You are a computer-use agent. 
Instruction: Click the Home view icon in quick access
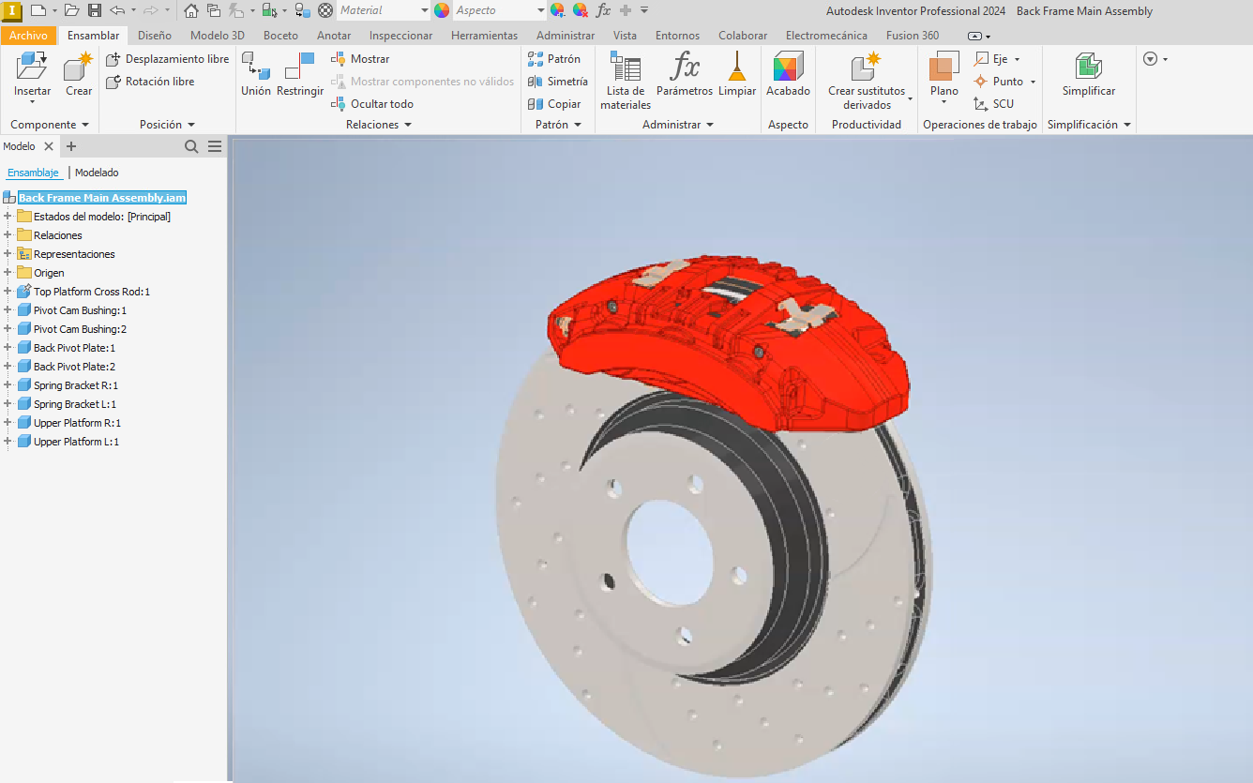191,10
